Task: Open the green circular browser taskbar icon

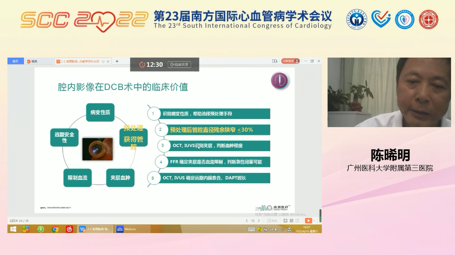Action: pos(41,229)
